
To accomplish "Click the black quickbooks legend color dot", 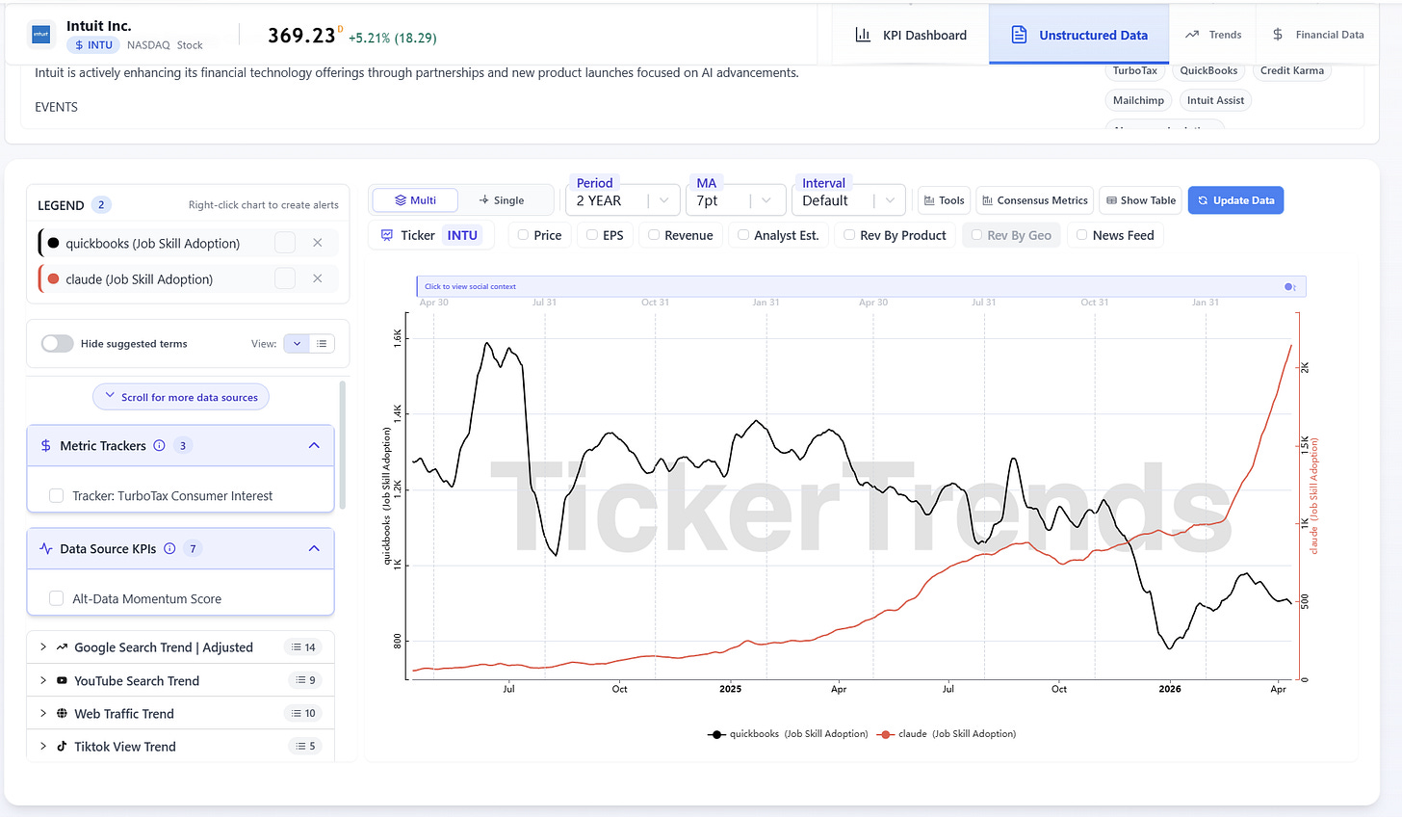I will pos(54,243).
